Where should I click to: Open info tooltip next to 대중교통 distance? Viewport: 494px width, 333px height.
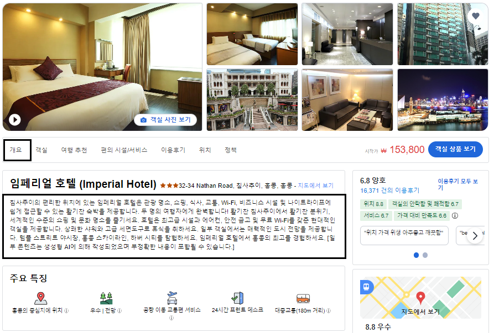[x=329, y=310]
